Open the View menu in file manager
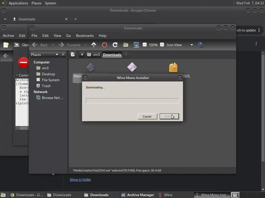265x198 pixels. (57, 36)
